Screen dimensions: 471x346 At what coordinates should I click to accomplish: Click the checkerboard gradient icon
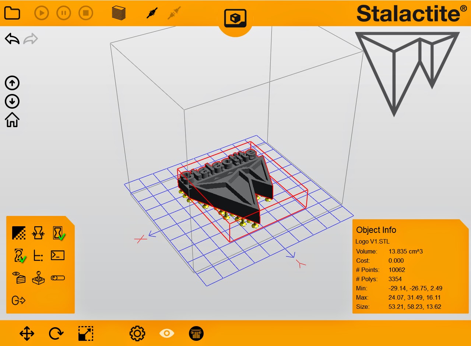coord(19,233)
